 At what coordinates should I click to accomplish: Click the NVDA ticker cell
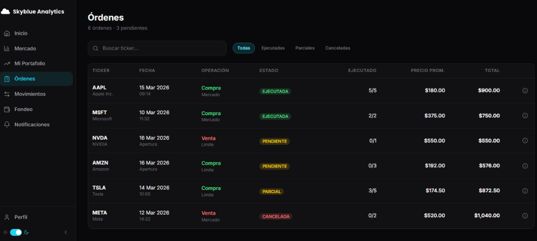tap(100, 141)
